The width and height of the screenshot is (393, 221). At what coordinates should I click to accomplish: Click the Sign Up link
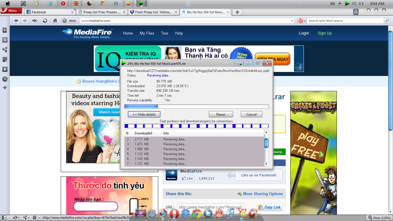(x=325, y=33)
